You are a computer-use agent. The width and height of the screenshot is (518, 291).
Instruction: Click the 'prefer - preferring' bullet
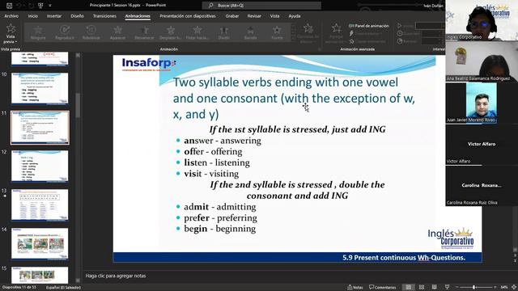220,217
